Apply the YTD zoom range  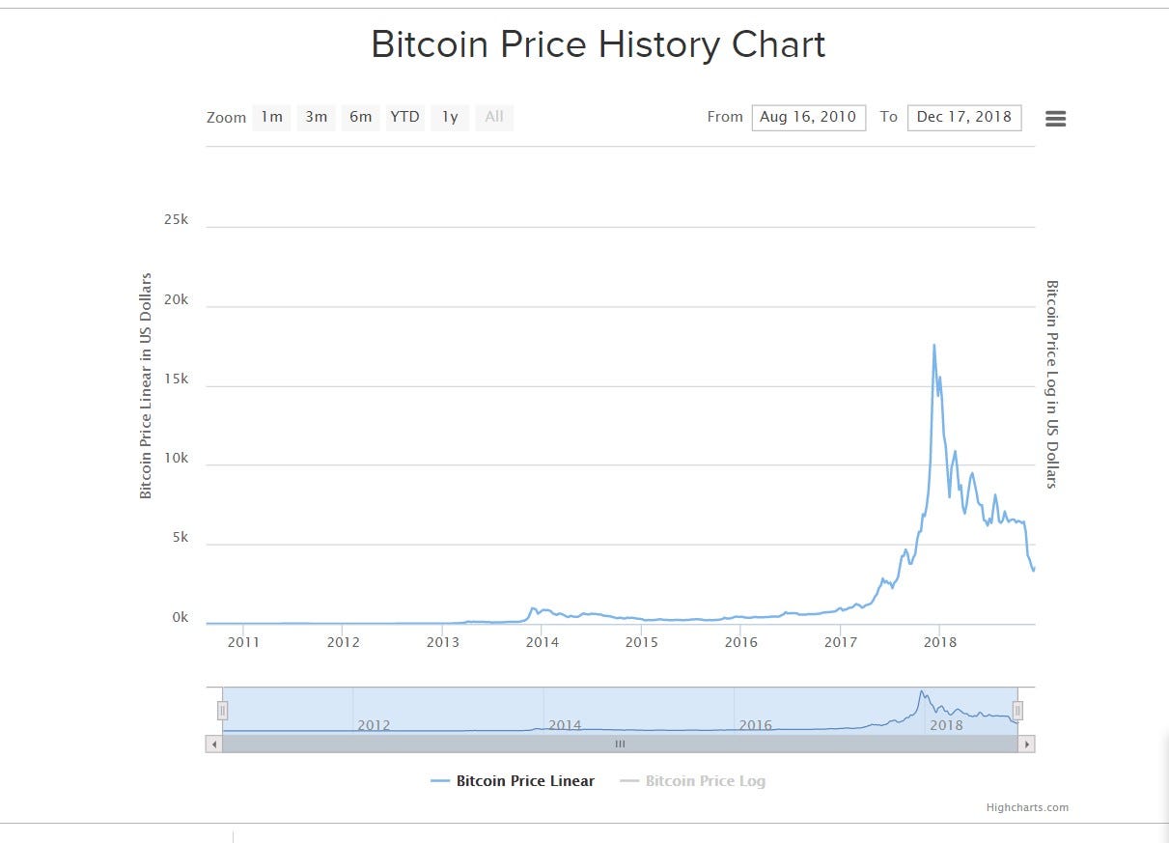pyautogui.click(x=404, y=117)
